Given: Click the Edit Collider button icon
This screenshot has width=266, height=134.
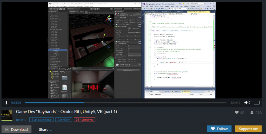Looking at the screenshot, I should [129, 29].
